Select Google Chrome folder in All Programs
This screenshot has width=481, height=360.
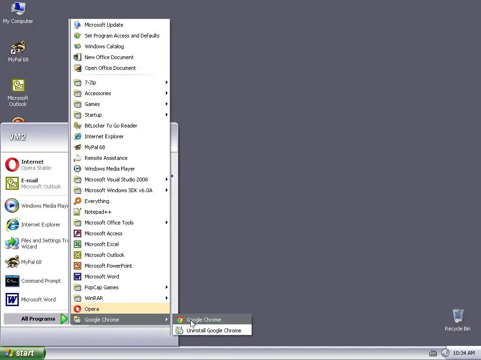pos(120,320)
